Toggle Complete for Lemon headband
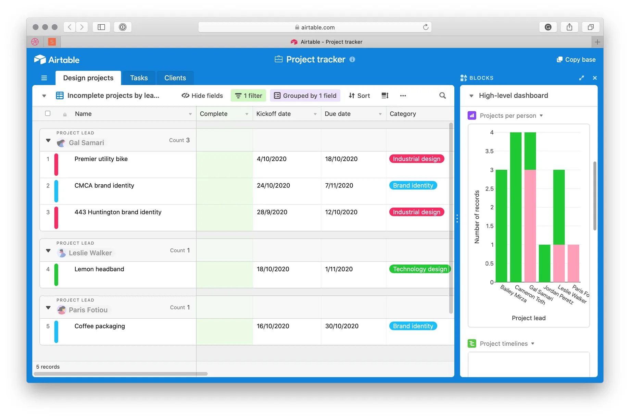Image resolution: width=630 pixels, height=418 pixels. coord(225,275)
